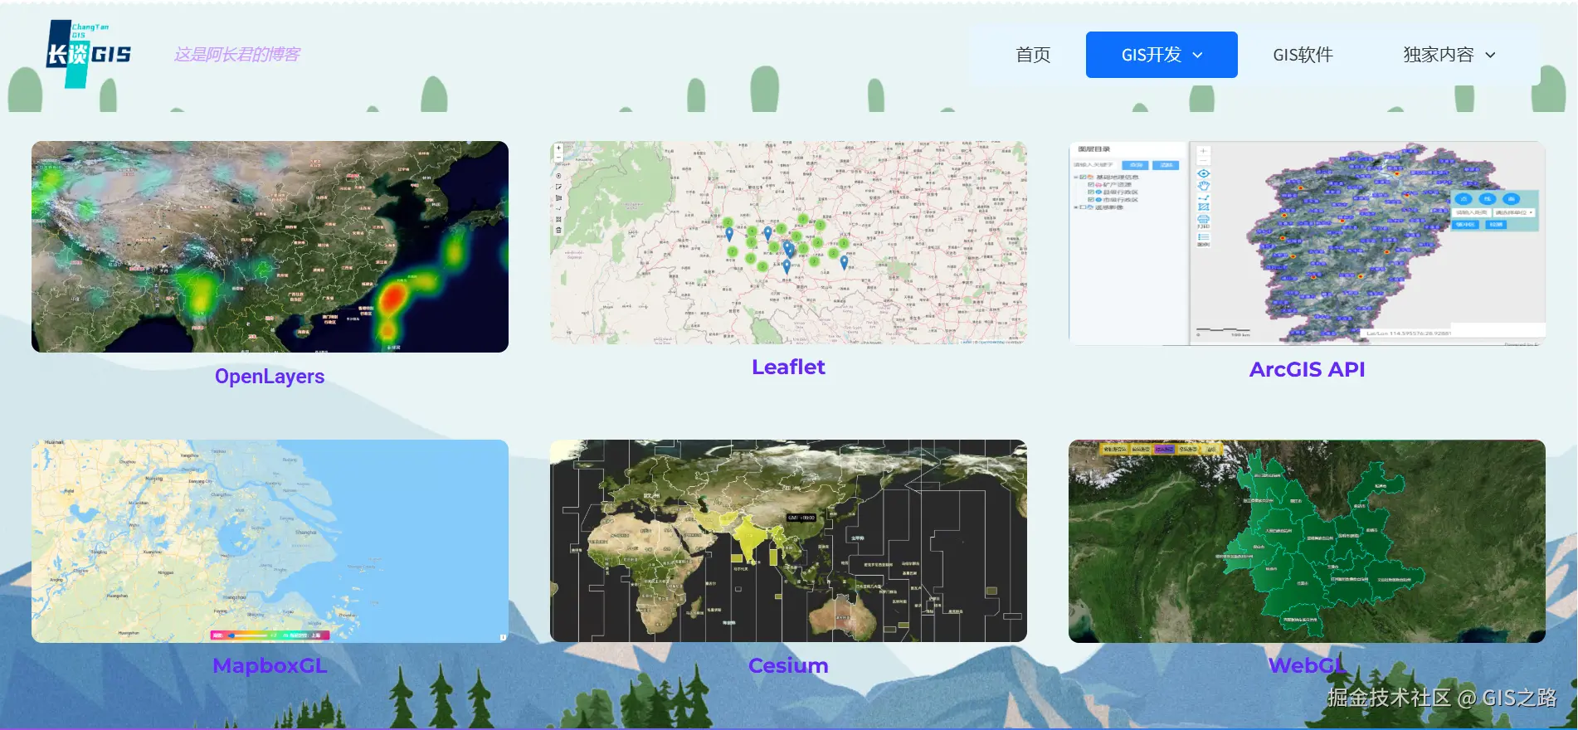Follow the WebGL link
The height and width of the screenshot is (730, 1578).
1307,665
